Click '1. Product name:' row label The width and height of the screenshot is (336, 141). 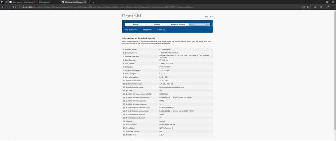130,49
